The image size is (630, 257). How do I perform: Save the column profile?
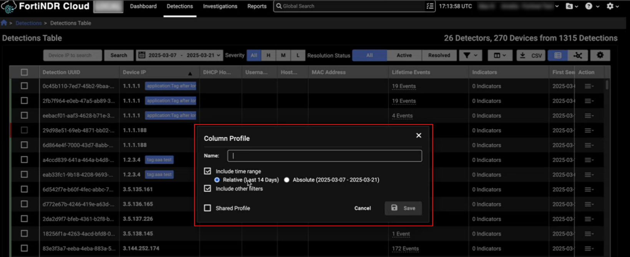pyautogui.click(x=403, y=208)
